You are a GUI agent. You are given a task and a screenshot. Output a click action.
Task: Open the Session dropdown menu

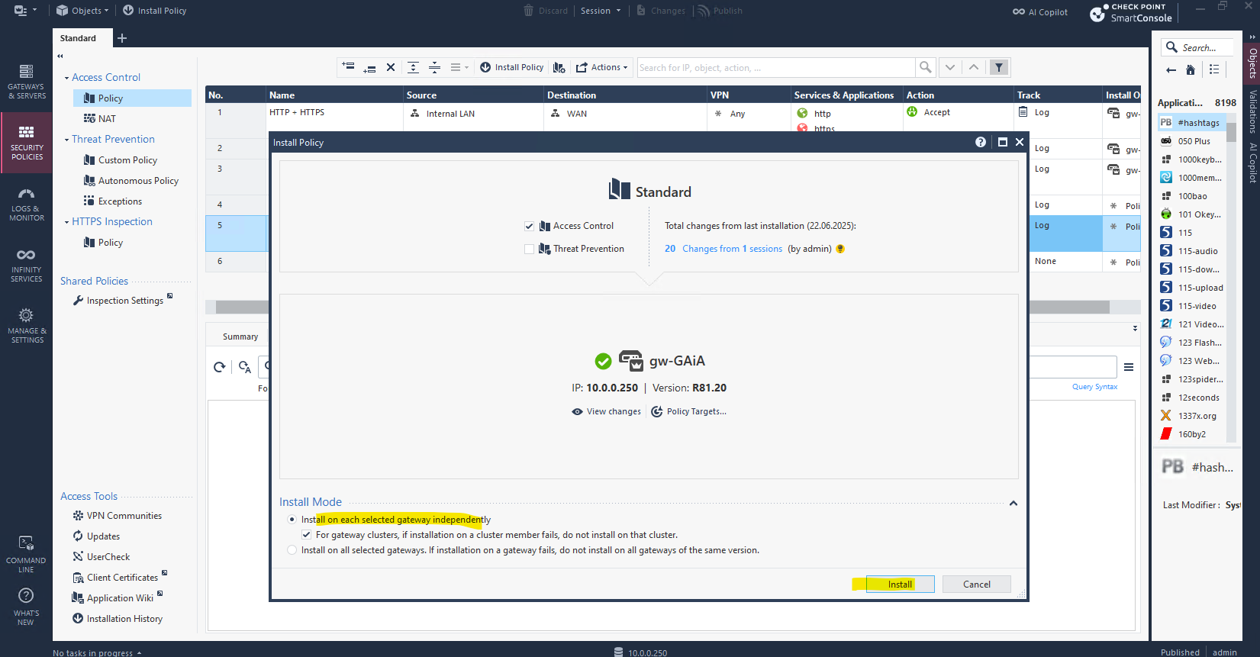pos(601,11)
